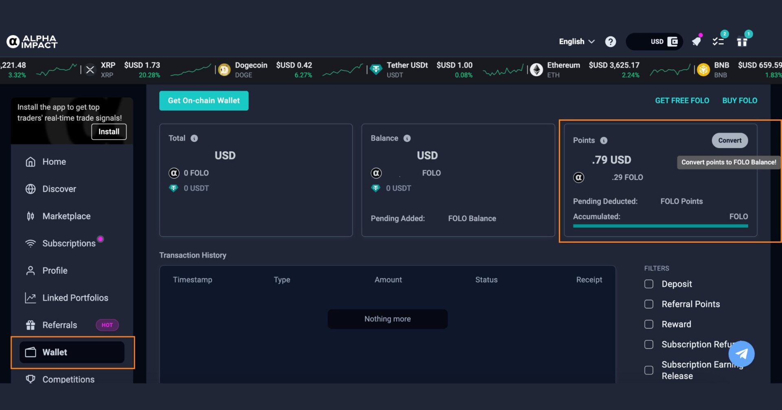Click FOLO alpha icon in Points card
782x410 pixels.
579,177
